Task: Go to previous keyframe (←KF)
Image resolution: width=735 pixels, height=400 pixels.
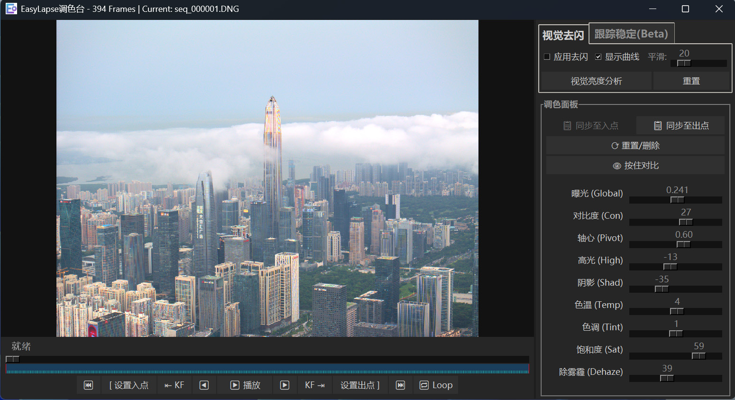Action: (174, 385)
